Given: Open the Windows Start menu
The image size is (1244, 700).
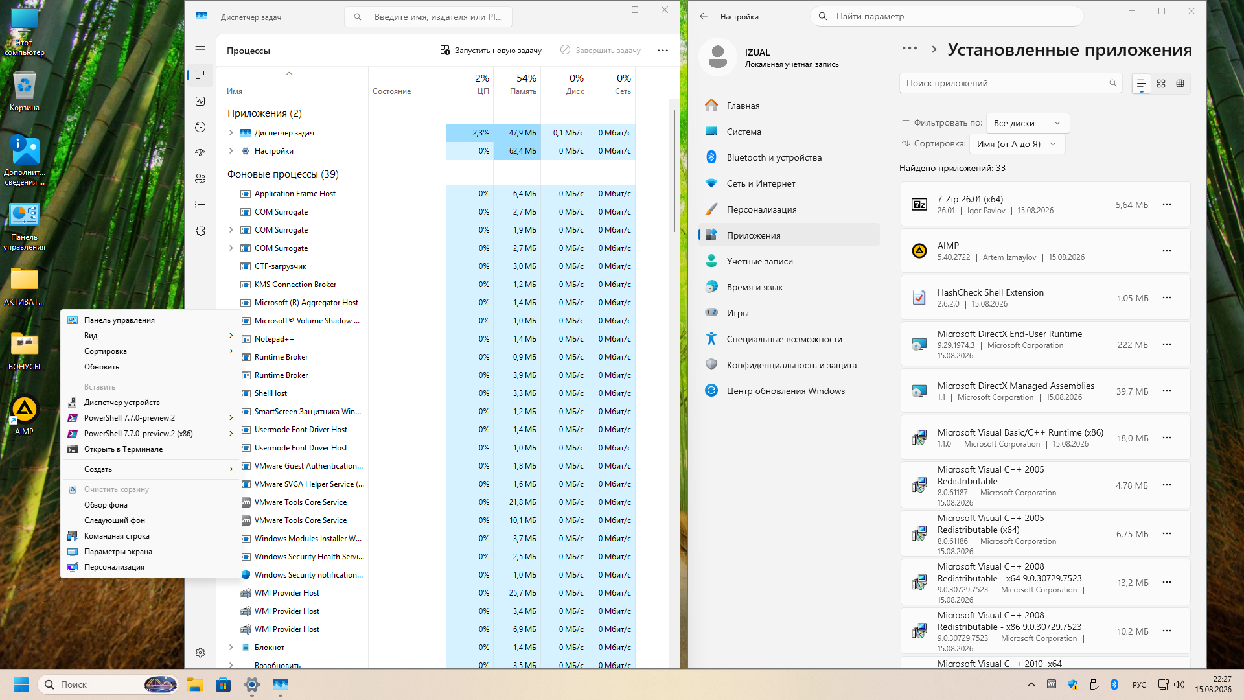Looking at the screenshot, I should pyautogui.click(x=21, y=684).
